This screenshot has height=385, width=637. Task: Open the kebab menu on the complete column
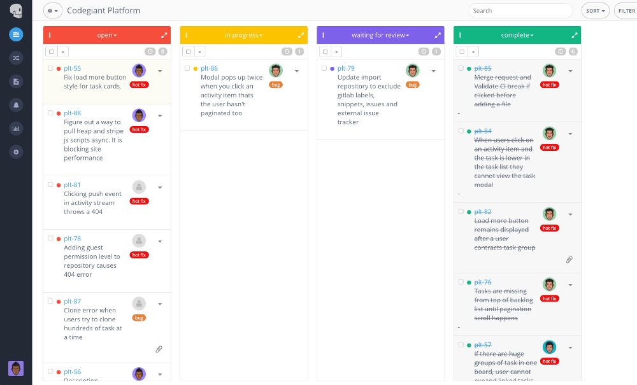pos(460,35)
